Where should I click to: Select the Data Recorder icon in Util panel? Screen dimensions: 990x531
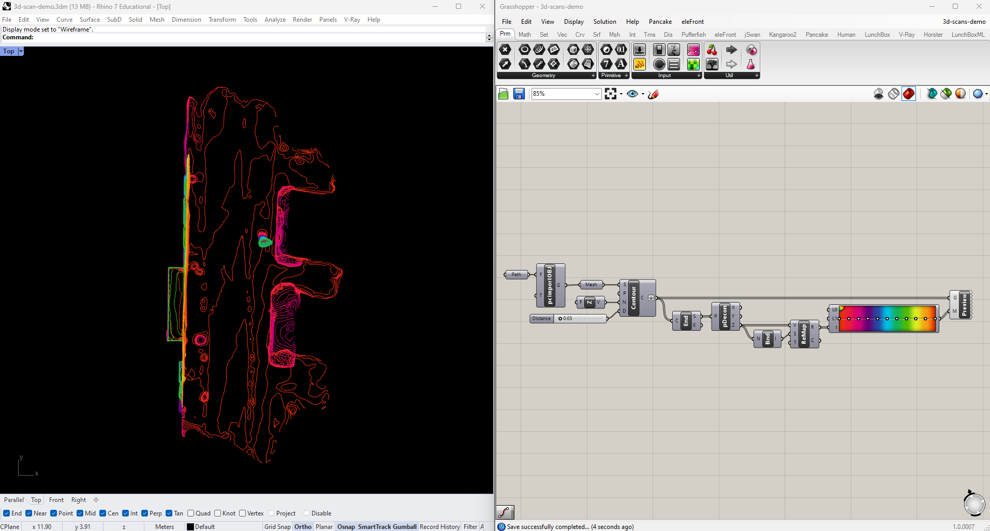(712, 64)
